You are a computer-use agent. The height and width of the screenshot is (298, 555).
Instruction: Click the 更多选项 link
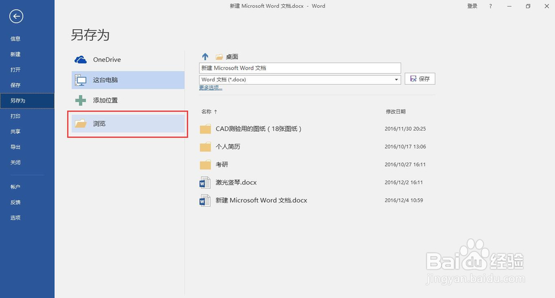point(210,88)
